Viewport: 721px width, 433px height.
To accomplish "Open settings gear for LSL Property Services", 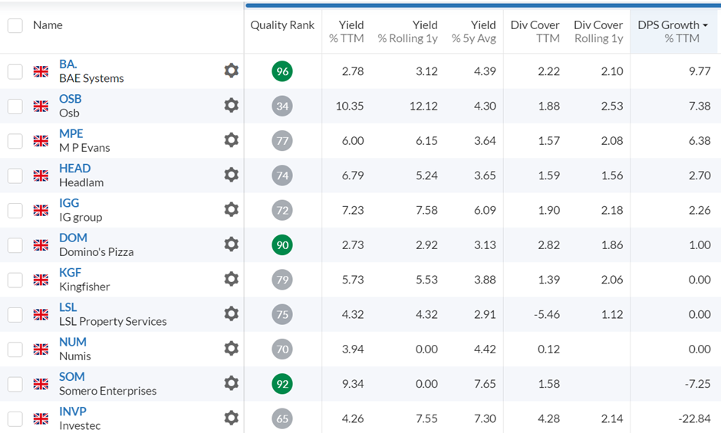I will click(232, 314).
